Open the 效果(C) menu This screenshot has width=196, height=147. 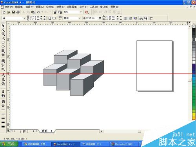tap(60, 7)
